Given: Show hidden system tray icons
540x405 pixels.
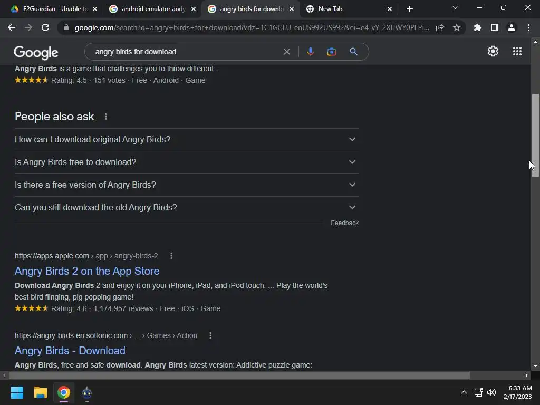Looking at the screenshot, I should pos(464,392).
